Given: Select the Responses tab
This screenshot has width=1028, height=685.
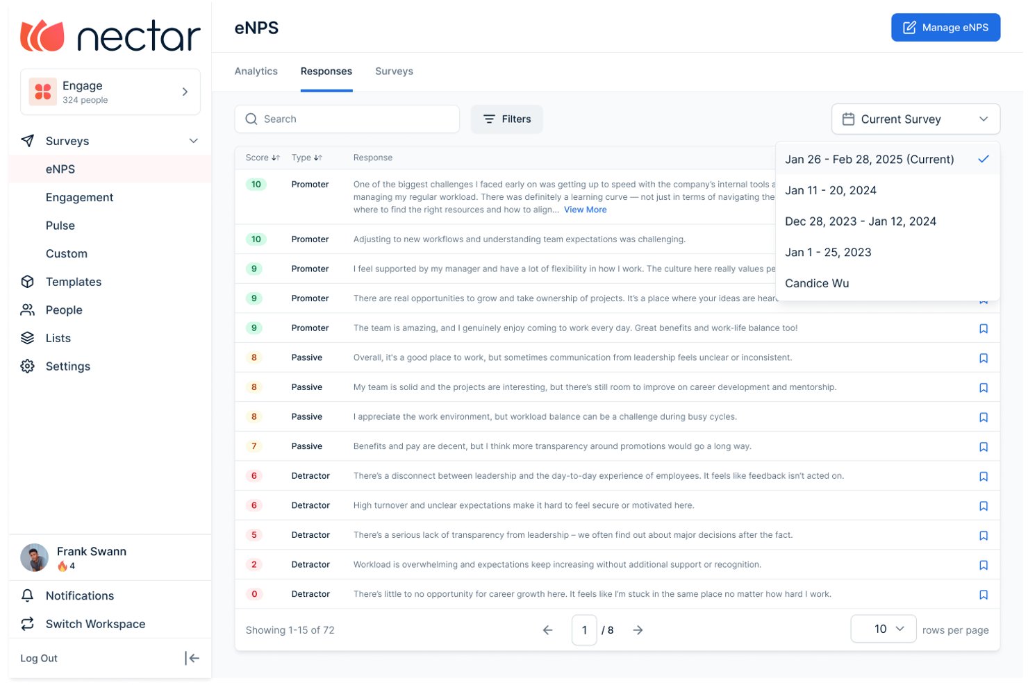Looking at the screenshot, I should [326, 71].
